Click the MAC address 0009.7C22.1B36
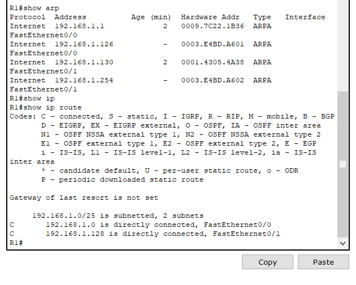 [x=213, y=26]
